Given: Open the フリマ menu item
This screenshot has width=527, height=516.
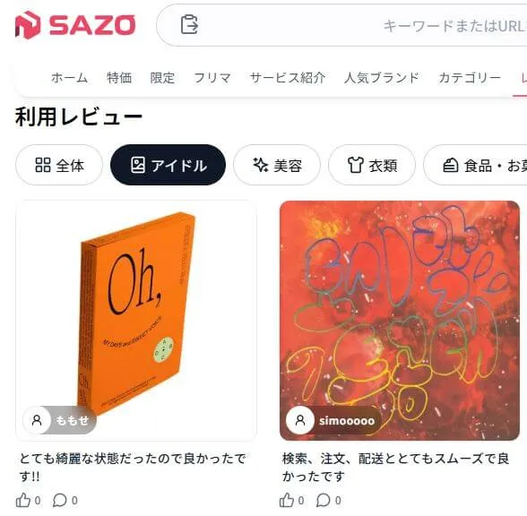Looking at the screenshot, I should 212,78.
